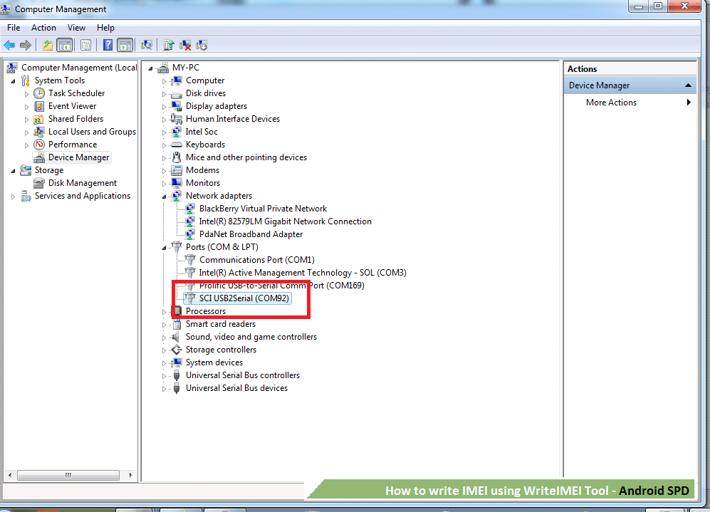Select Device Manager in the left tree
710x512 pixels.
pyautogui.click(x=79, y=157)
